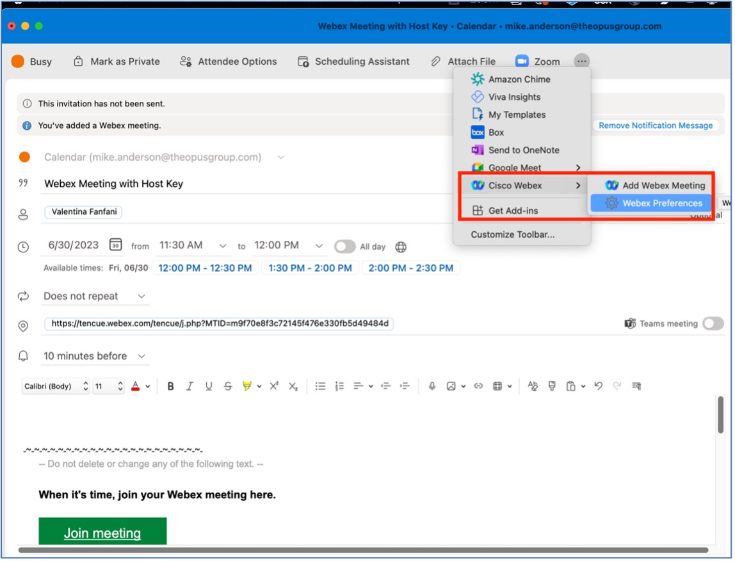
Task: Select Add Webex Meeting
Action: (x=651, y=186)
